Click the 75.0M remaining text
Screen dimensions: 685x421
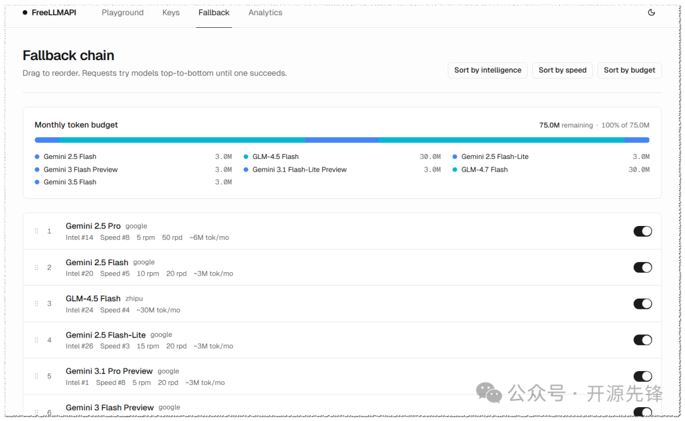pos(566,125)
